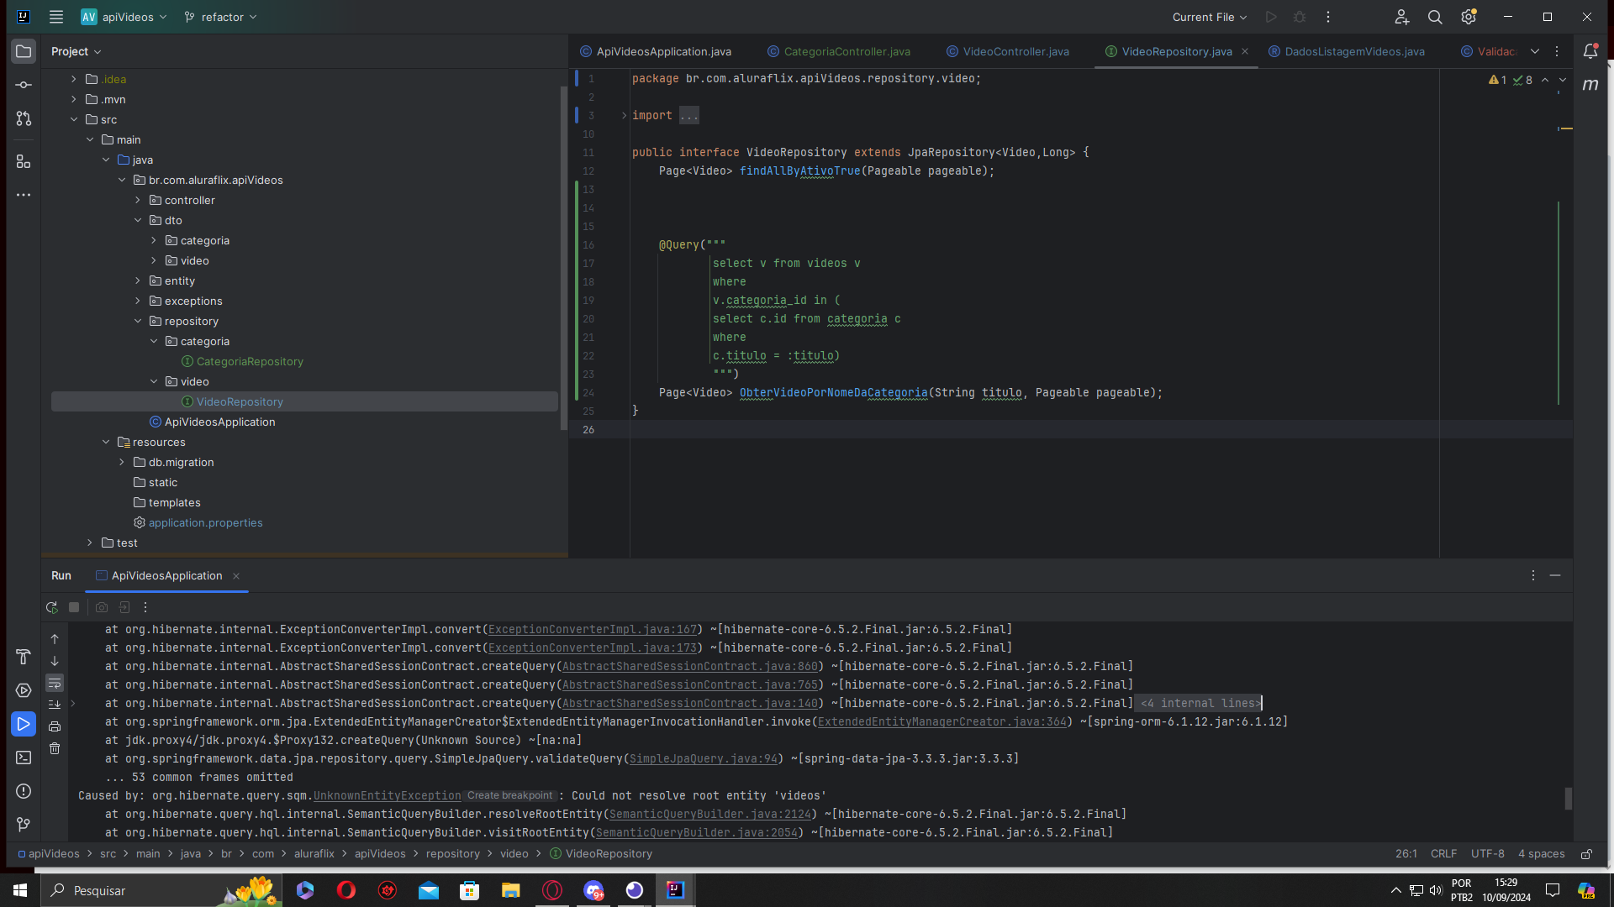
Task: Open the Pull Requests tool window
Action: [x=24, y=119]
